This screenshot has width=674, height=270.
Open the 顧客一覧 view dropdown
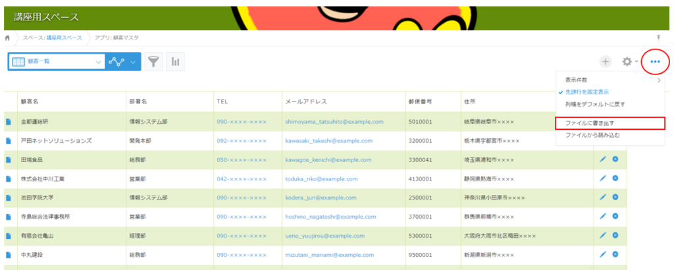[x=56, y=61]
